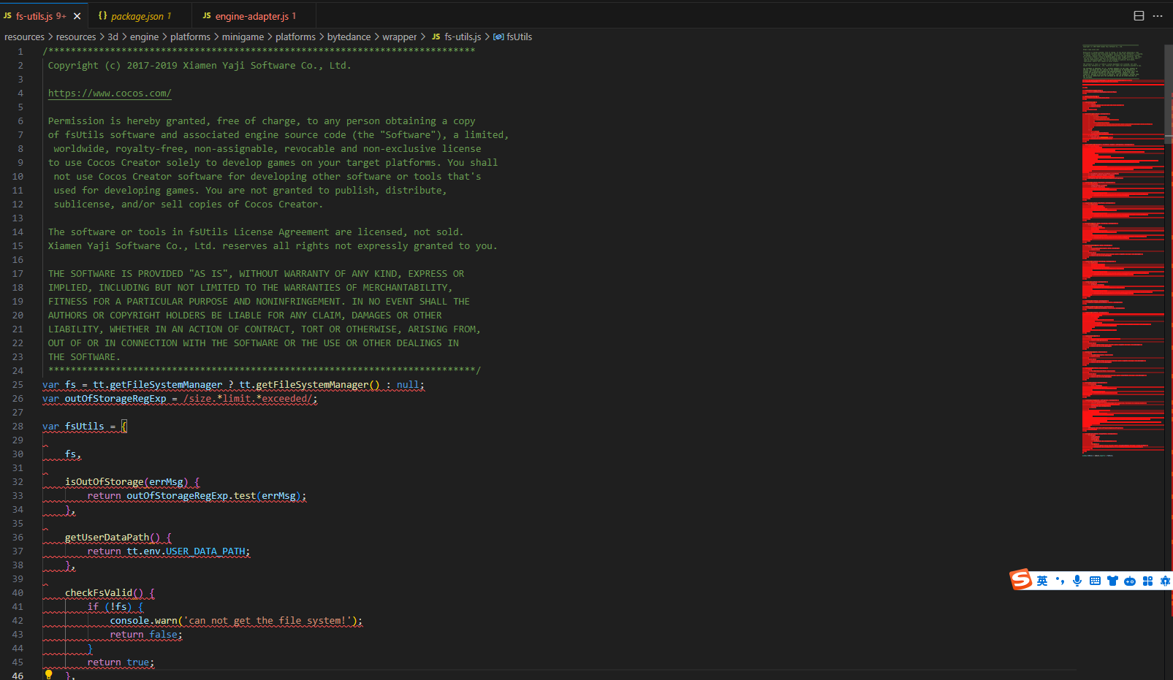Open the editor More Actions menu
1173x680 pixels.
click(1158, 16)
